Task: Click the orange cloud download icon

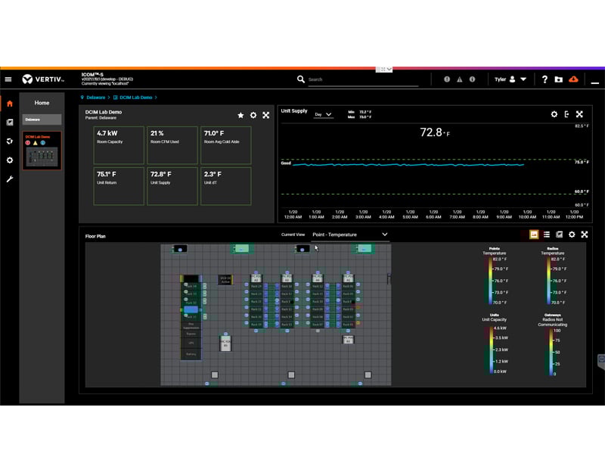Action: tap(574, 79)
